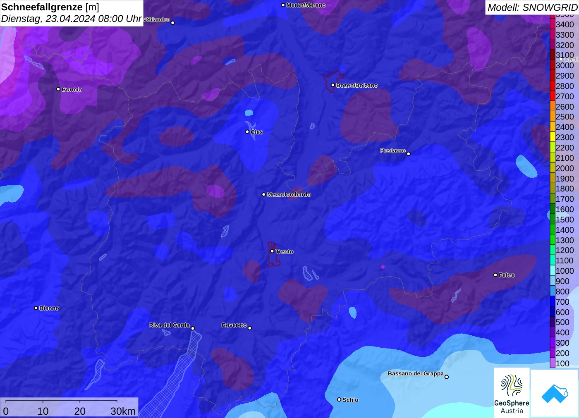Click the Schio location marker dot
The height and width of the screenshot is (418, 579).
click(339, 399)
